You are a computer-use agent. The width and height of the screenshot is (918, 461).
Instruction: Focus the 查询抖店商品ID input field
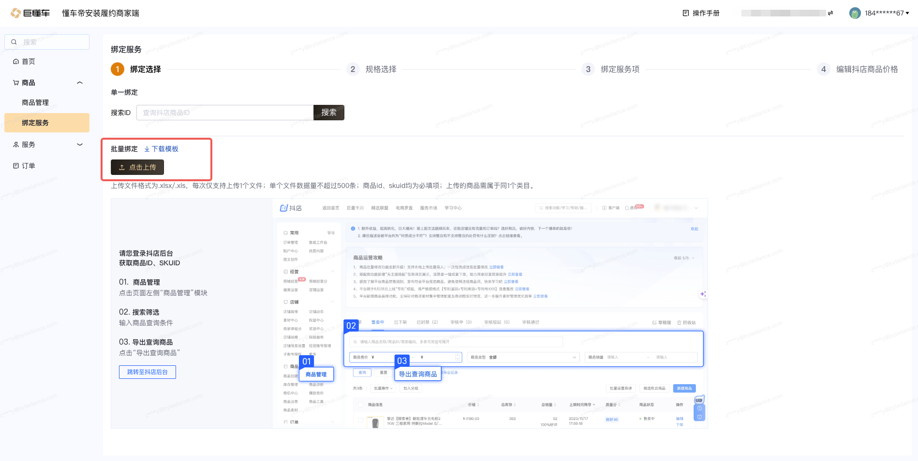225,113
